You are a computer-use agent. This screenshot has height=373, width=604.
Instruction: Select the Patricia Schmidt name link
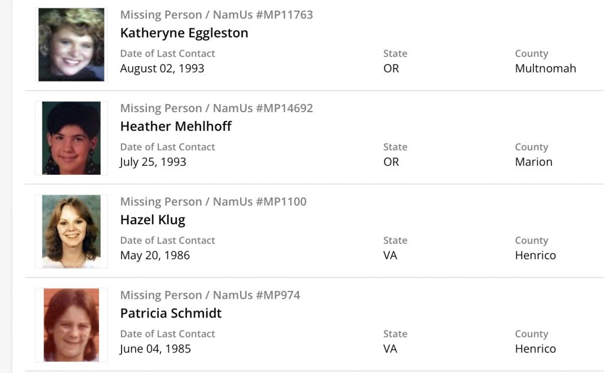click(x=171, y=313)
